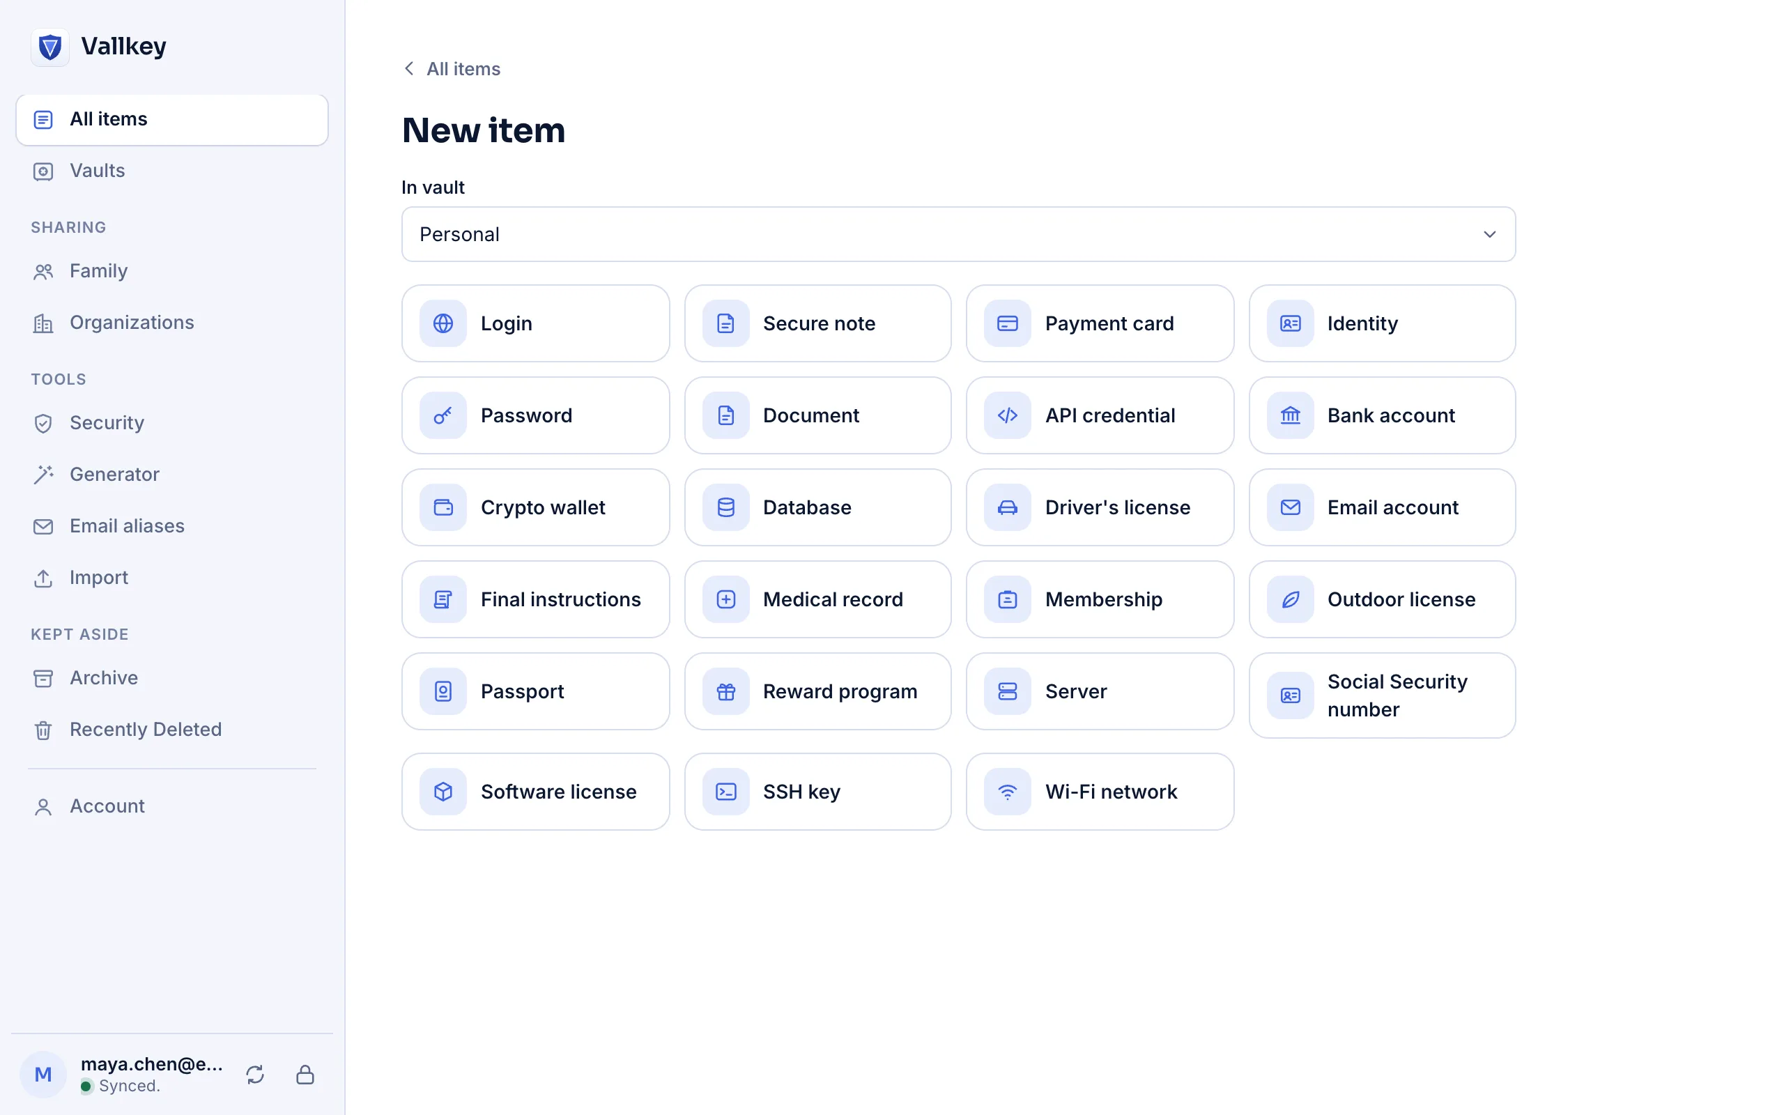Click the Wi-Fi network signal icon
The height and width of the screenshot is (1115, 1784).
tap(1008, 792)
